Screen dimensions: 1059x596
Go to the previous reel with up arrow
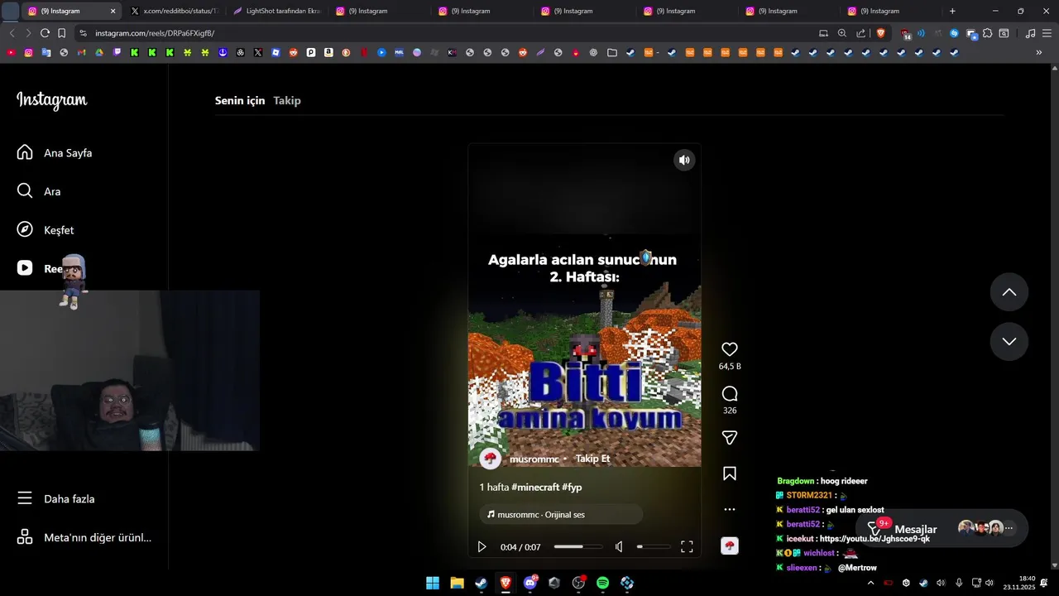(x=1009, y=292)
